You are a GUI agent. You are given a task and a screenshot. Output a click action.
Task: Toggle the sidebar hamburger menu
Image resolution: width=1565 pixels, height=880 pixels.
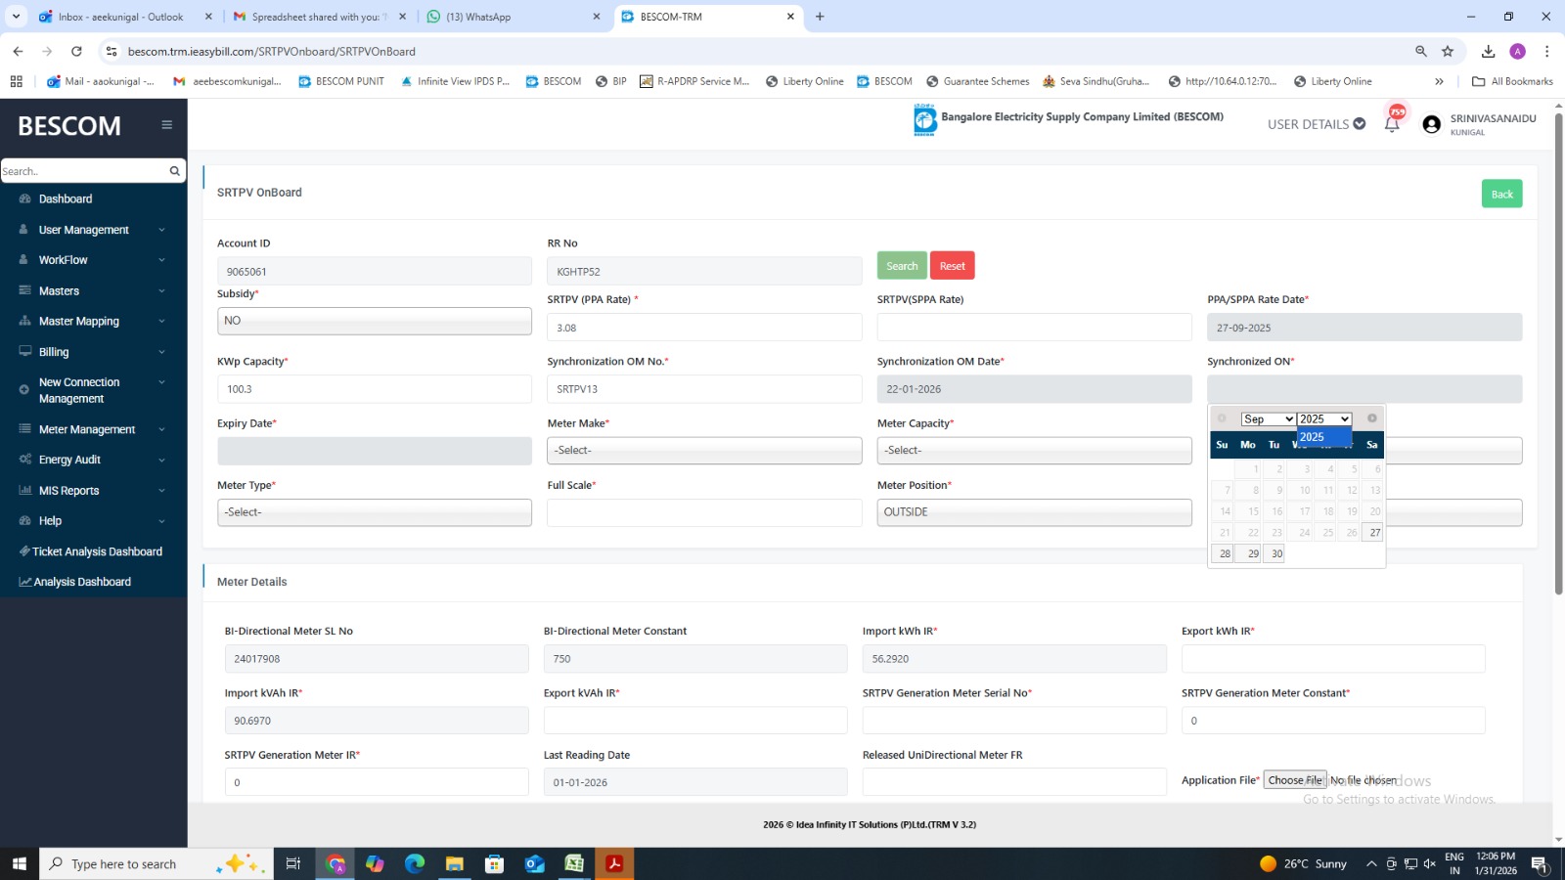167,125
